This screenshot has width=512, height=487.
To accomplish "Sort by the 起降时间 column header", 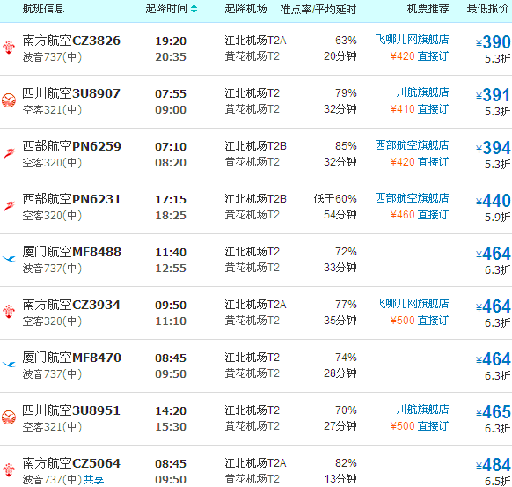I will coord(166,9).
